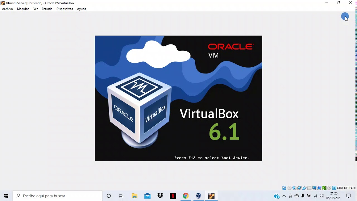The height and width of the screenshot is (201, 357).
Task: Click the Meet Now camera tray icon
Action: pos(290,196)
